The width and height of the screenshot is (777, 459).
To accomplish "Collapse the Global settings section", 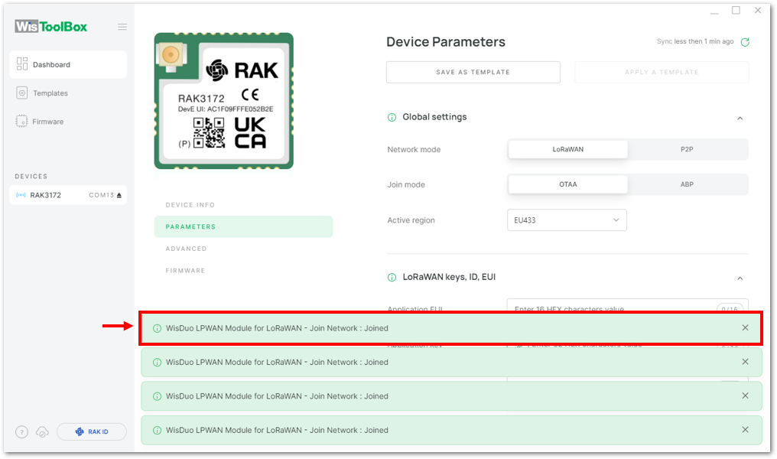I will 740,118.
